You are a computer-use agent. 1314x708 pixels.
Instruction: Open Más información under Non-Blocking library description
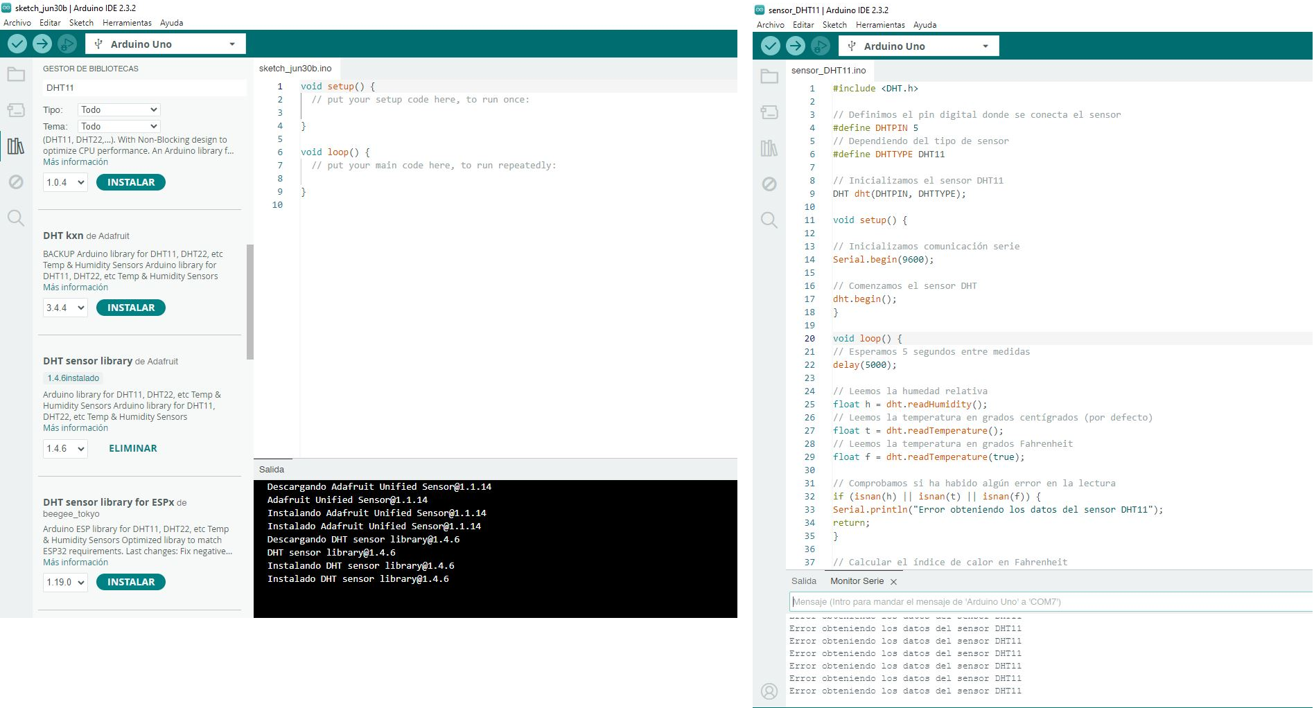[76, 162]
